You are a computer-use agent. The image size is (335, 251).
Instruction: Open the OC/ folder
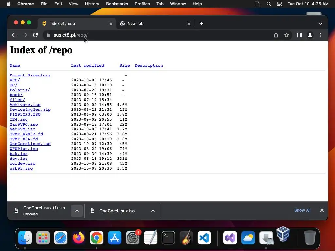[x=13, y=85]
